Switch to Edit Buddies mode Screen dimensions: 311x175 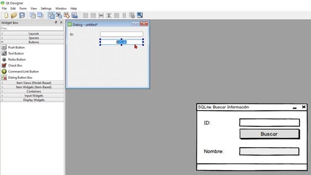[x=67, y=15]
